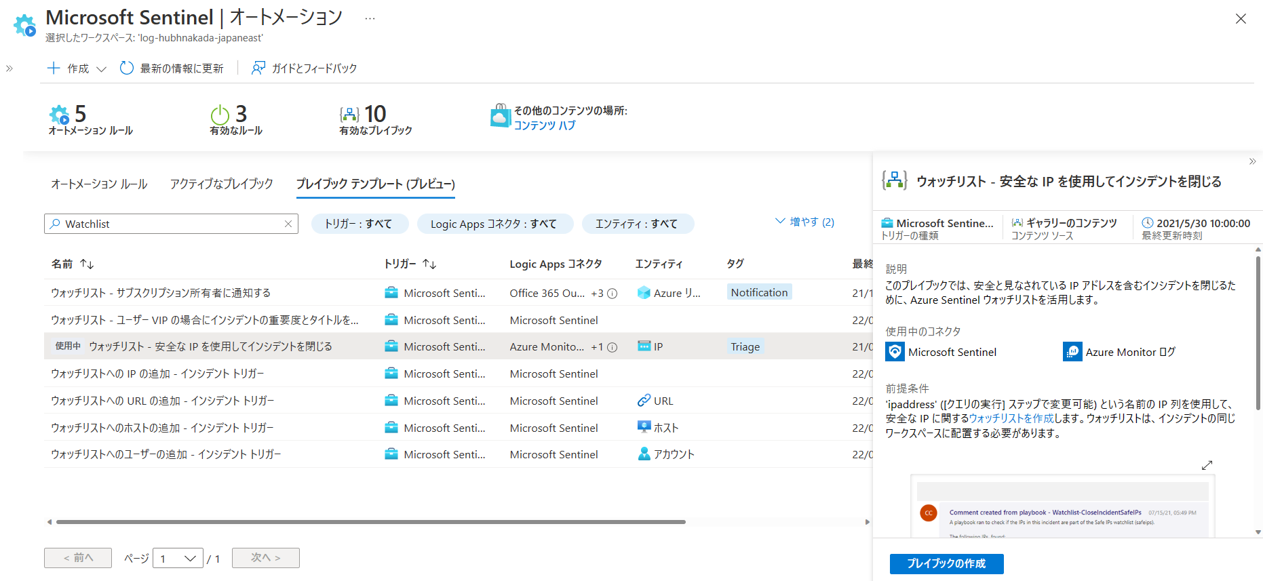This screenshot has width=1263, height=581.
Task: Click the power icon for 有効なルール
Action: [x=220, y=114]
